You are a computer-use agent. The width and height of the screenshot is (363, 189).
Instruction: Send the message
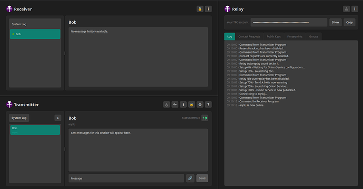(x=202, y=178)
